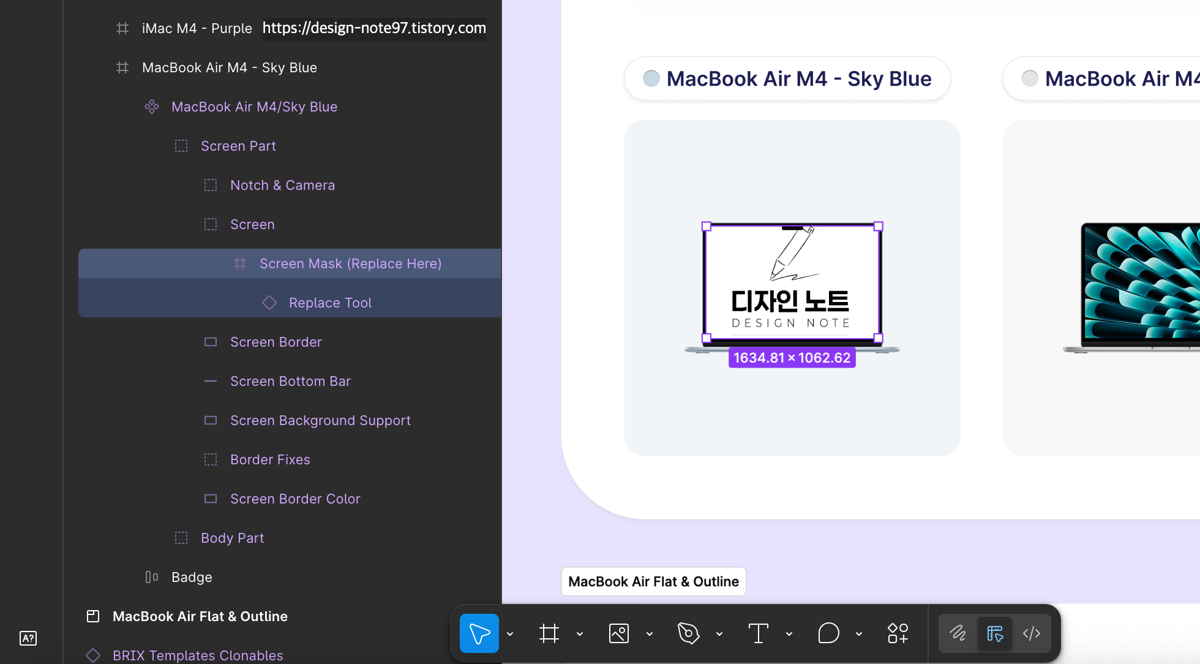Select the Move tool in the toolbar
Viewport: 1200px width, 664px height.
tap(479, 633)
